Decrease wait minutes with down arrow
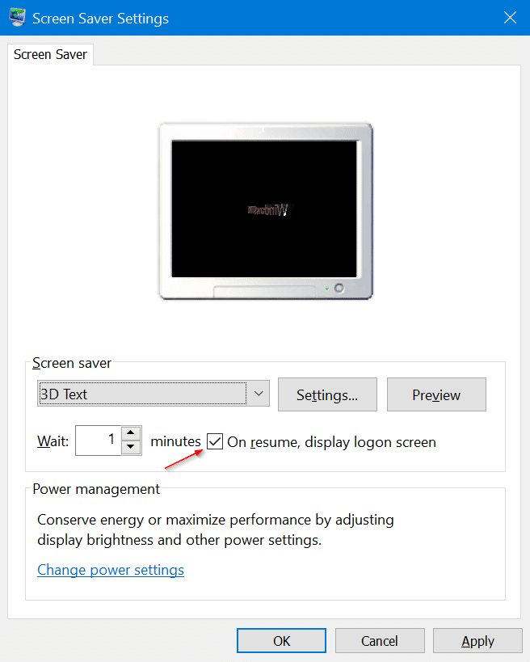This screenshot has width=530, height=662. (x=131, y=447)
